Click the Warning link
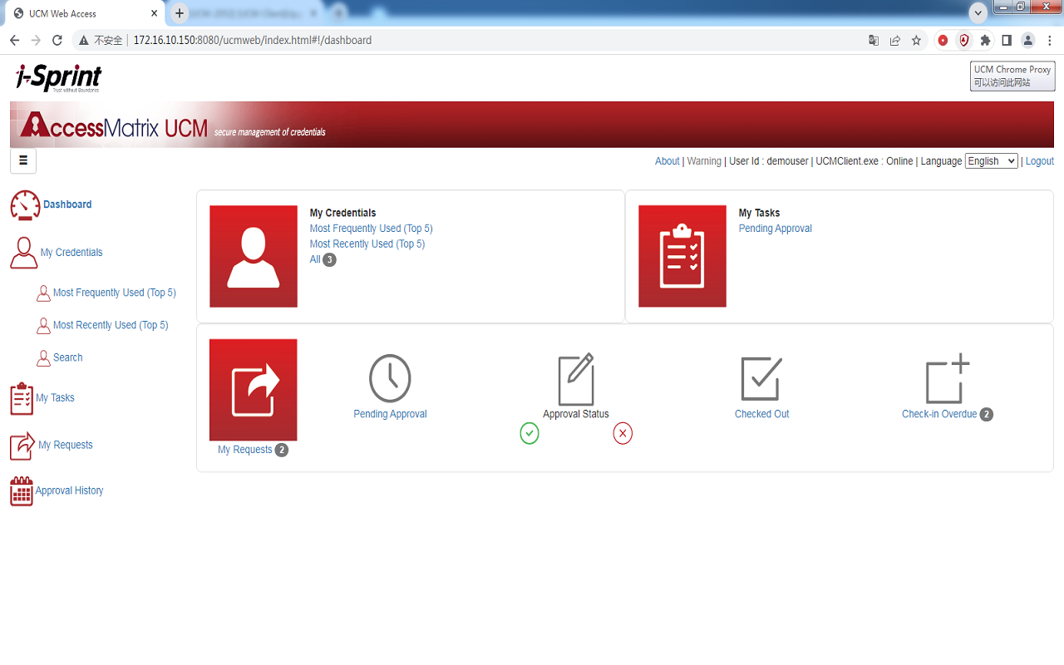Viewport: 1064px width, 665px height. [x=704, y=161]
